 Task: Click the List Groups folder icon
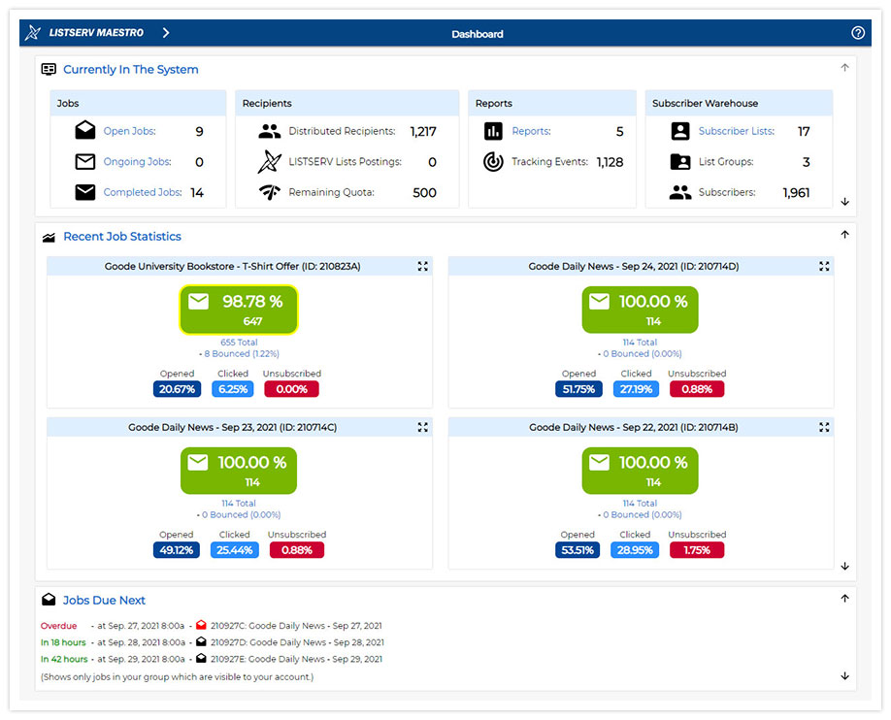[x=680, y=162]
